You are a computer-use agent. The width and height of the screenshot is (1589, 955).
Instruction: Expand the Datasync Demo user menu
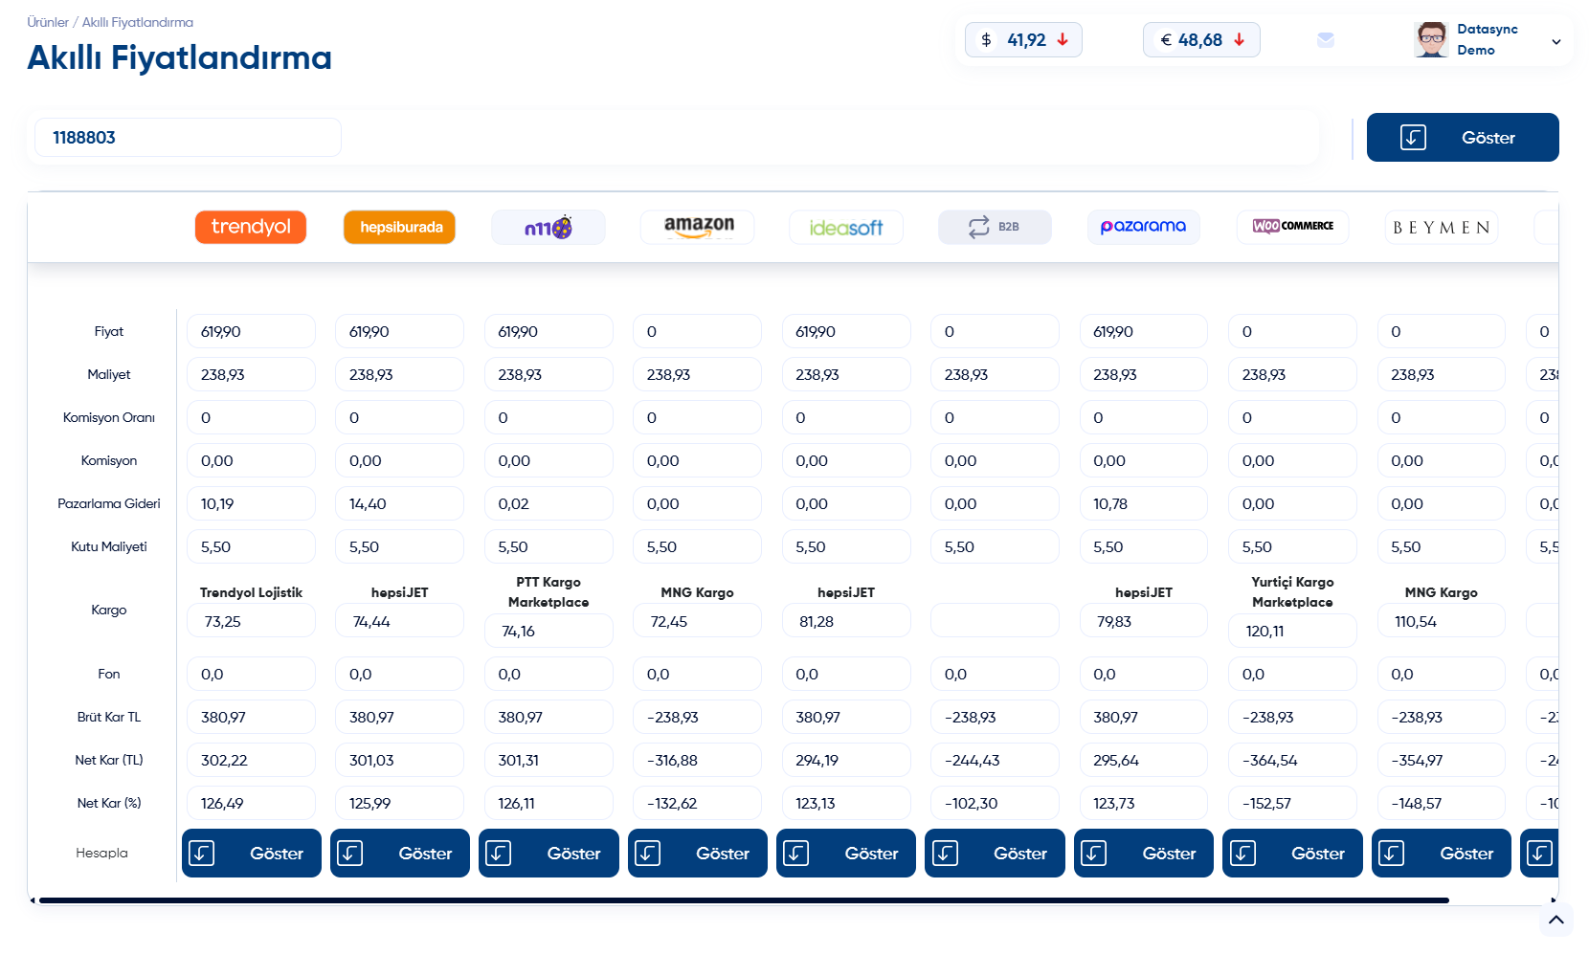(x=1555, y=41)
